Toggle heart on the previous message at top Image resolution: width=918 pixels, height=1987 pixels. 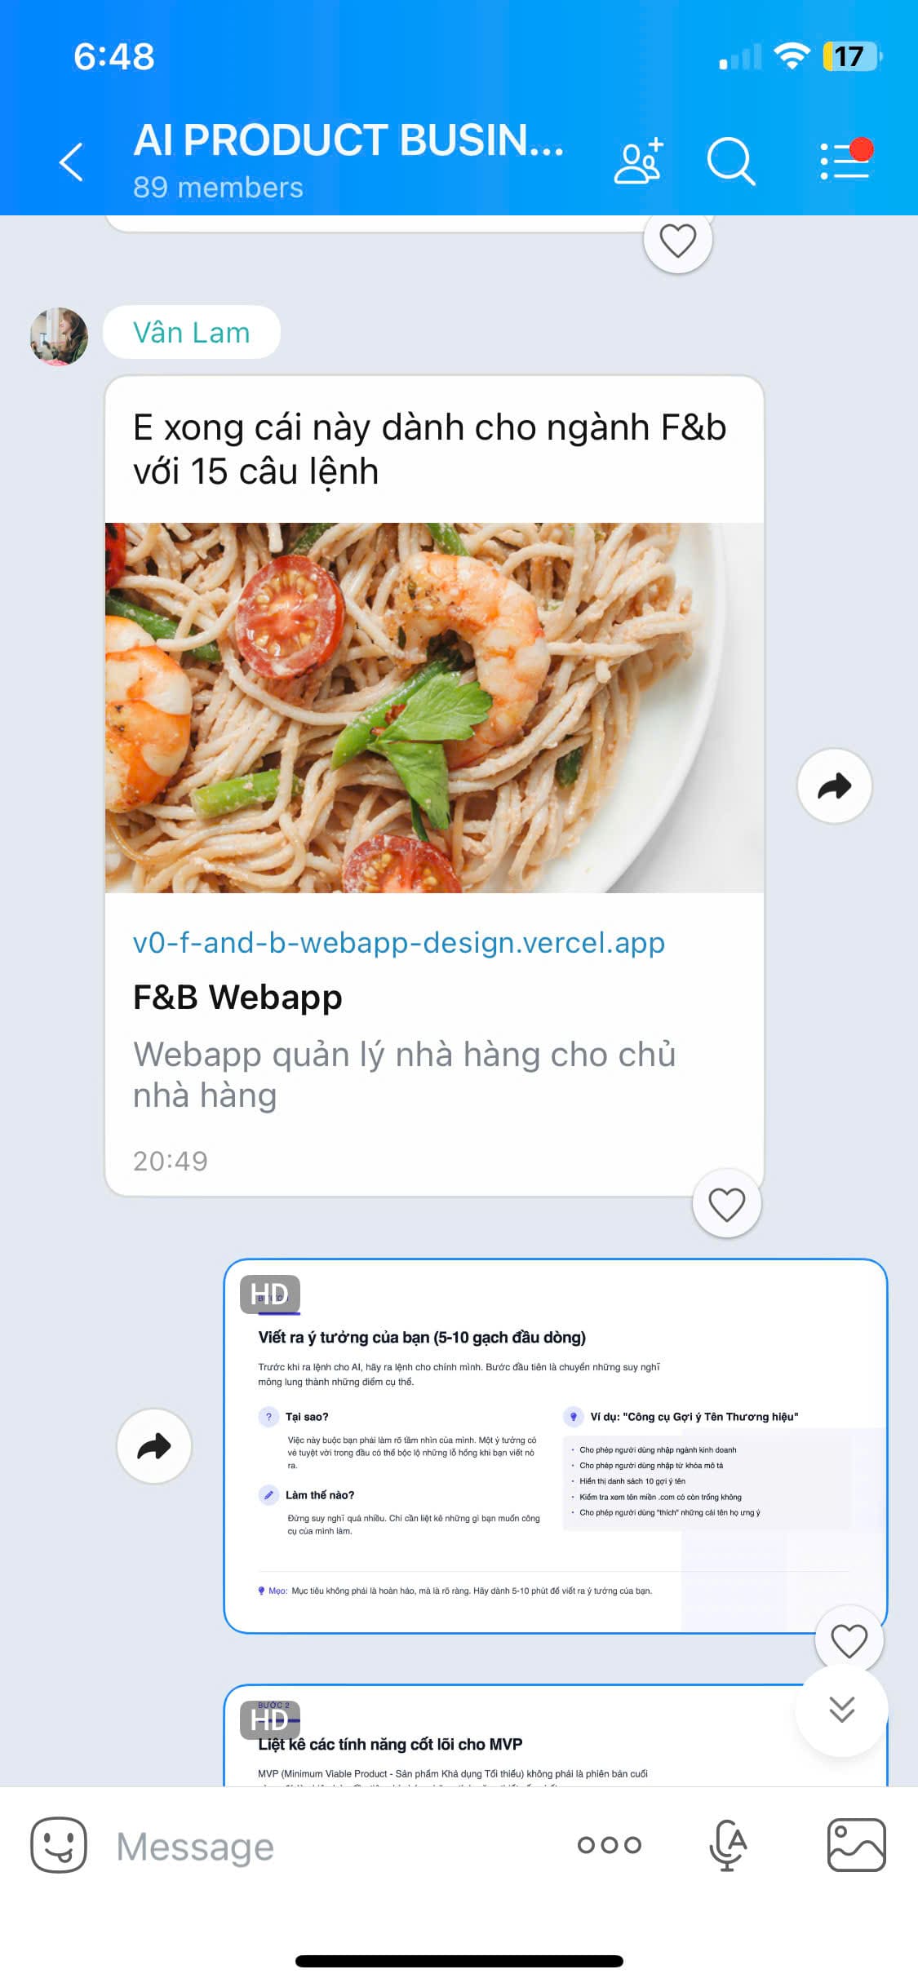677,241
